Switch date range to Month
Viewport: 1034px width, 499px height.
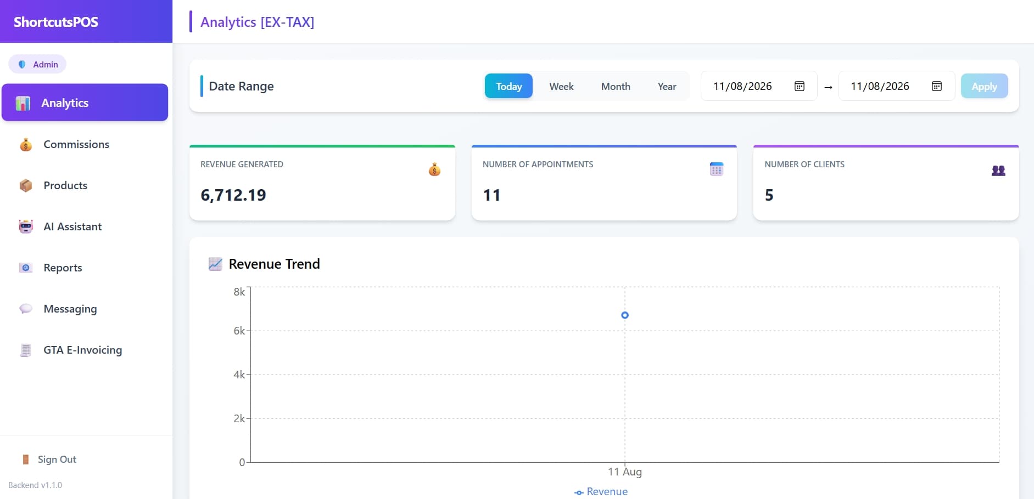[x=616, y=86]
